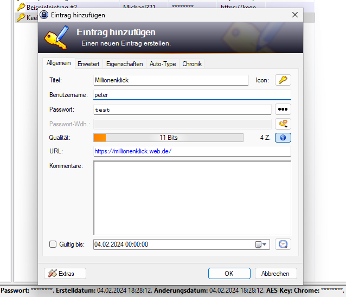Click the Abbrechen button
Image resolution: width=346 pixels, height=297 pixels.
point(275,273)
